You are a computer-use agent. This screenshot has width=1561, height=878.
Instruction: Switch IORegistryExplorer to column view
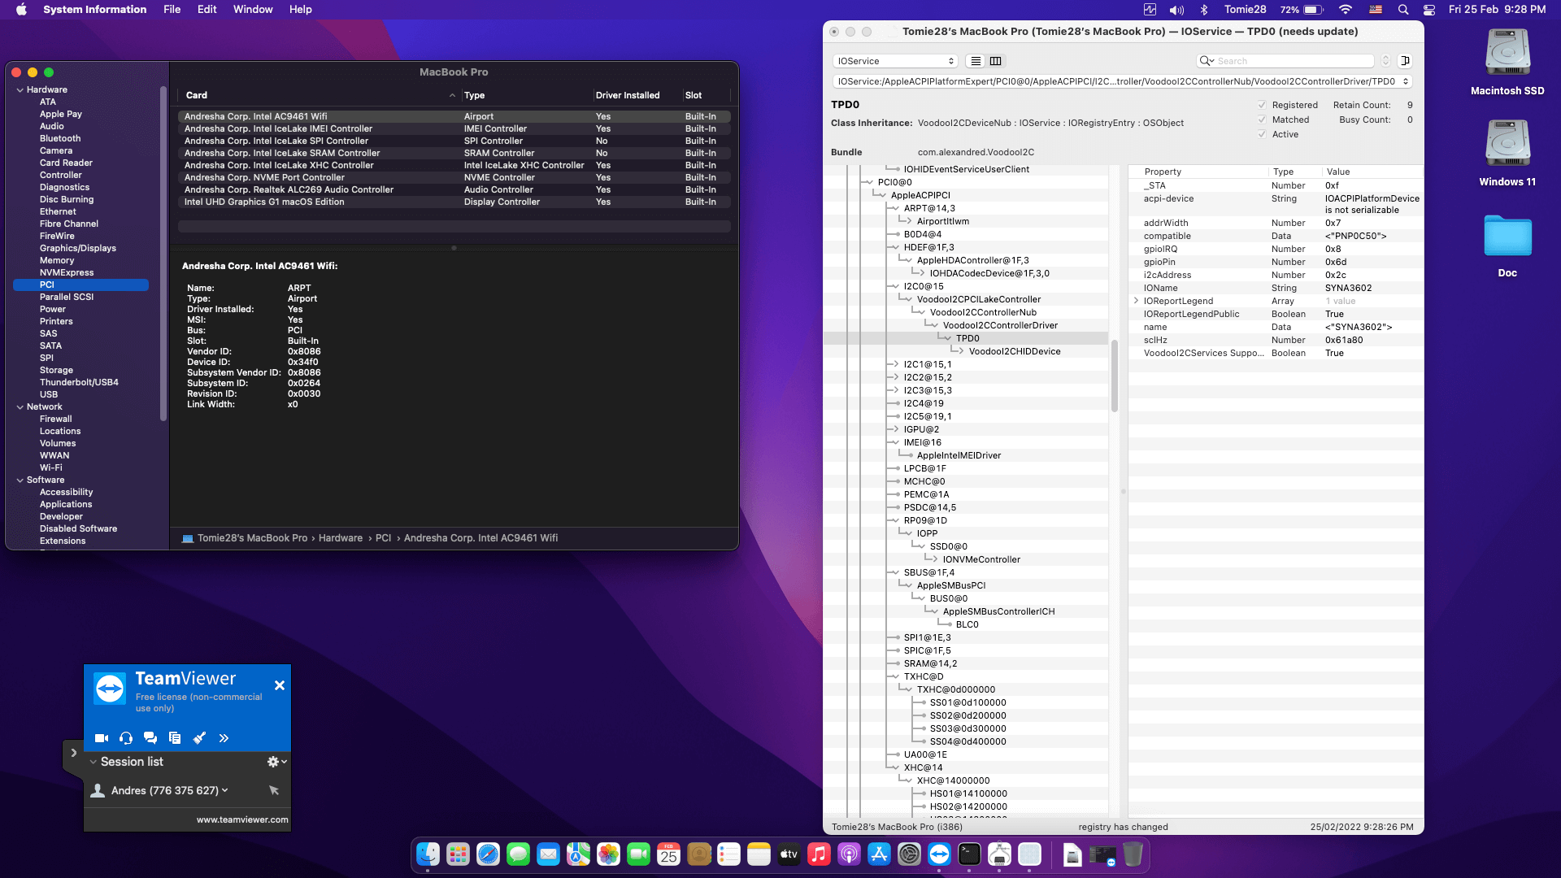(x=995, y=61)
